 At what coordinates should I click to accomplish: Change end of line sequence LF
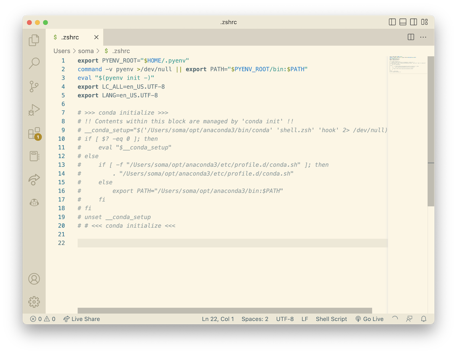click(305, 319)
